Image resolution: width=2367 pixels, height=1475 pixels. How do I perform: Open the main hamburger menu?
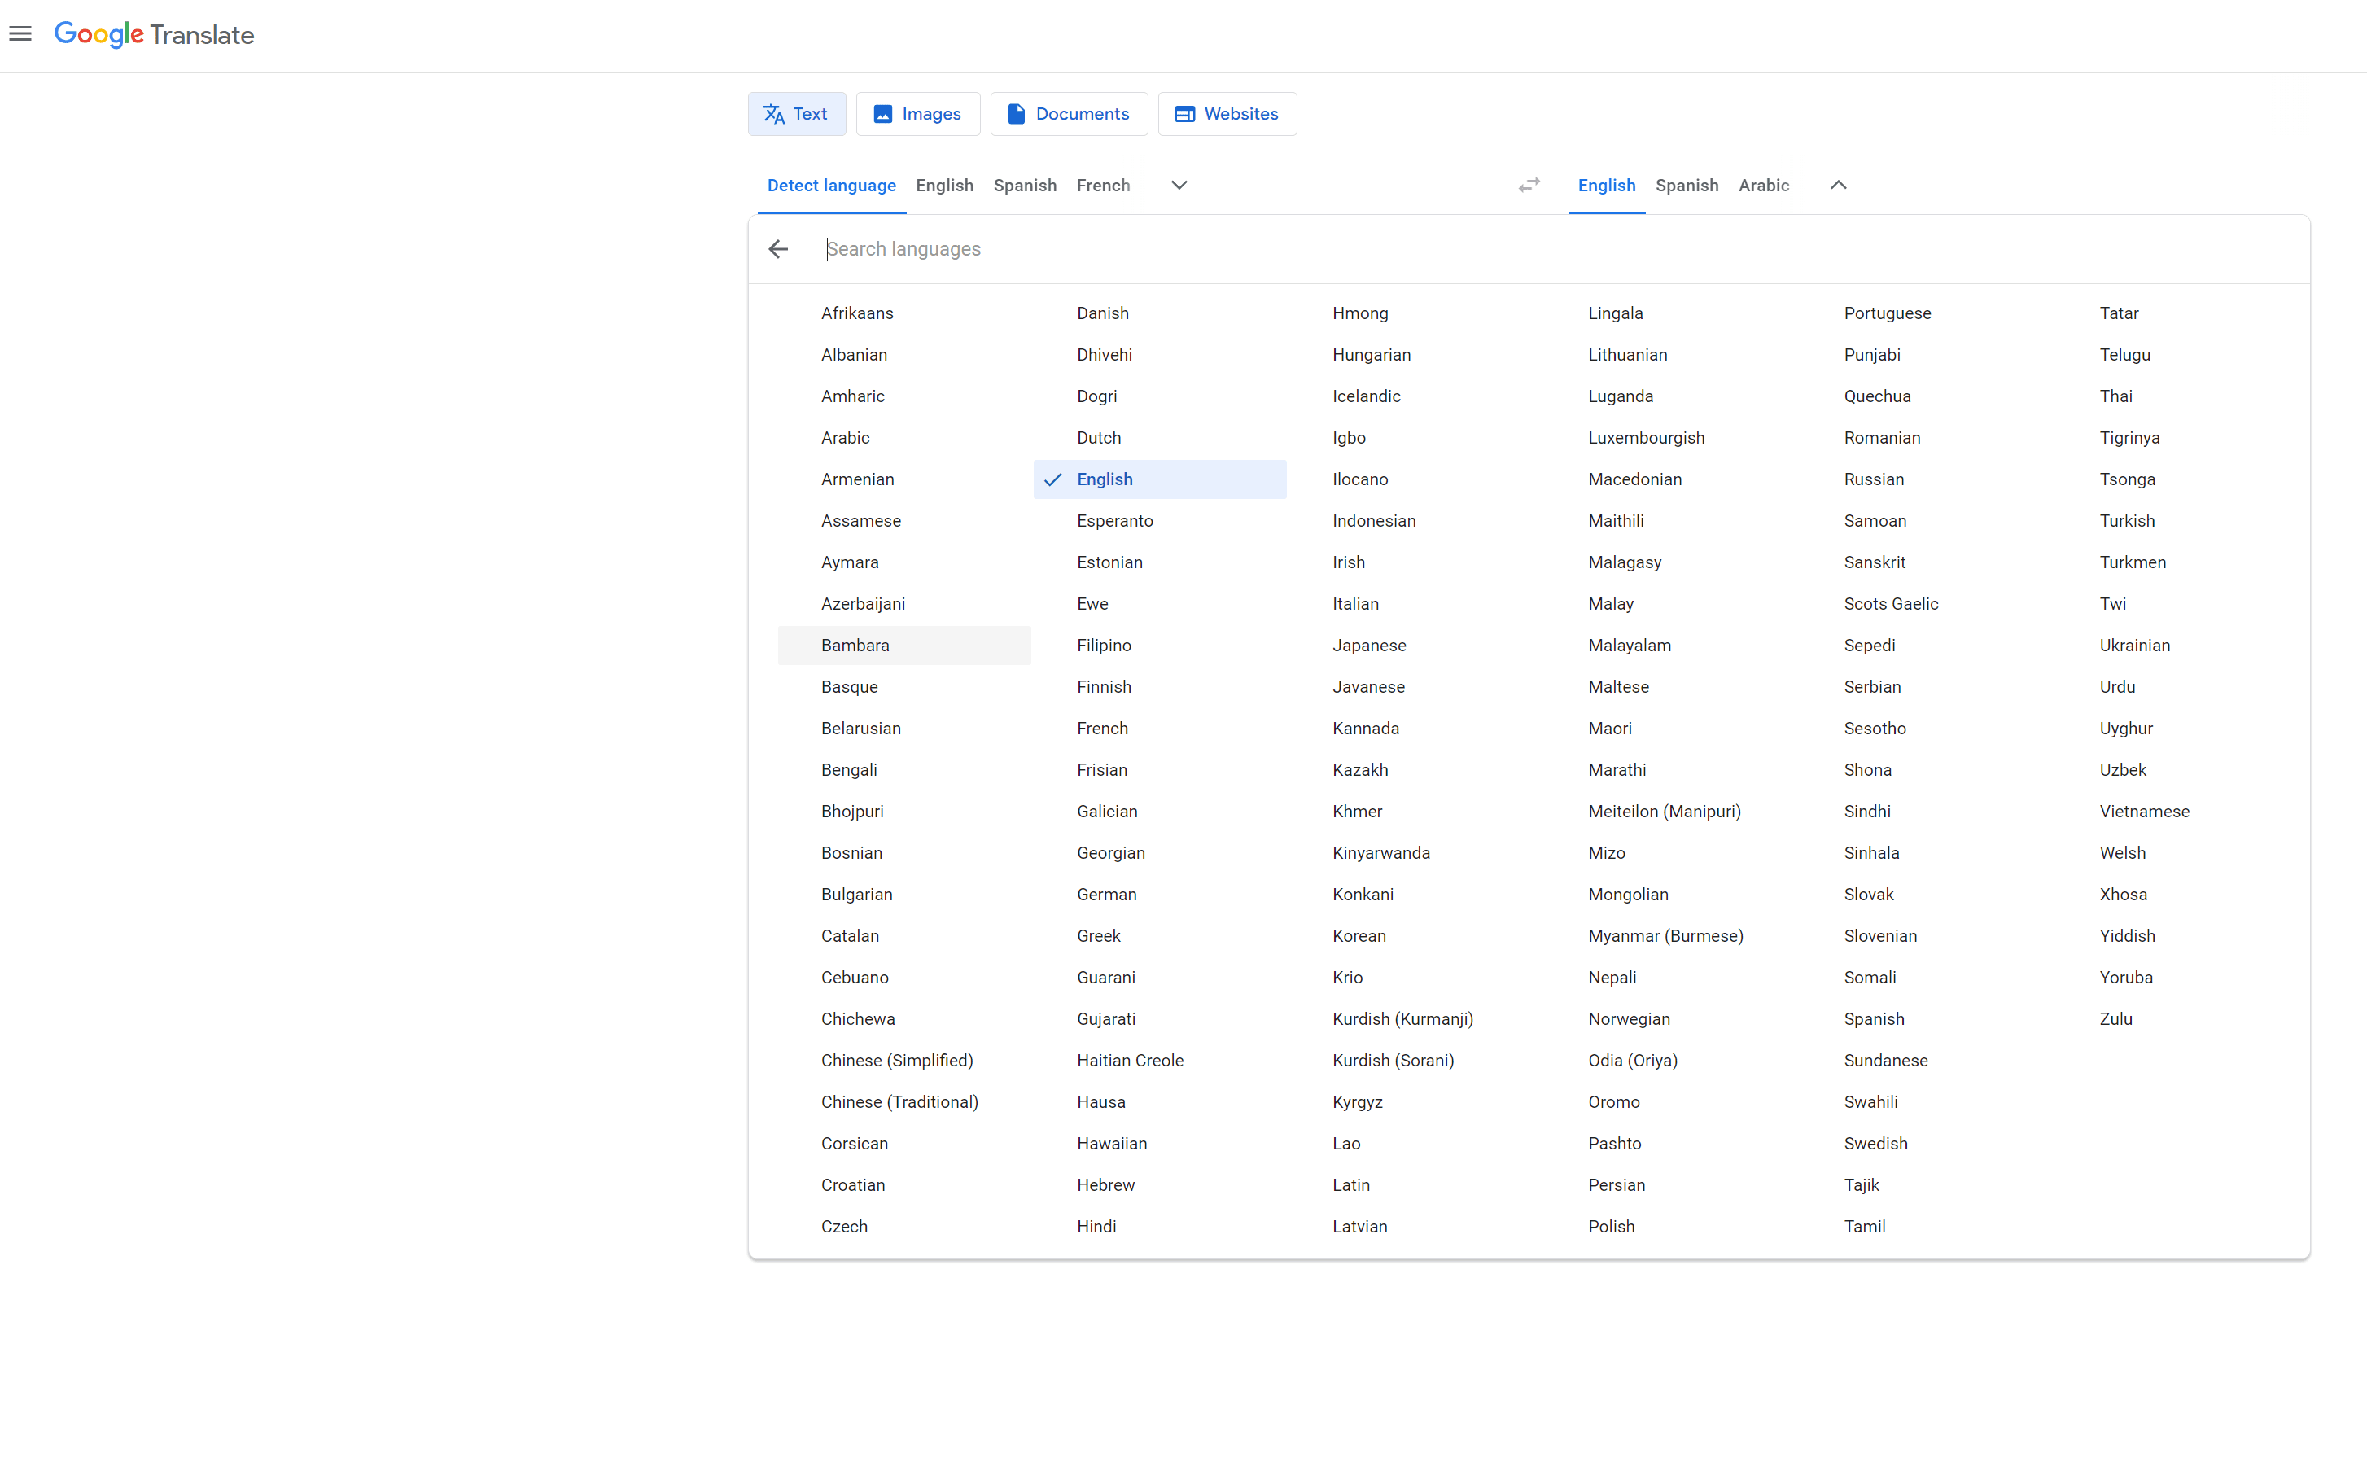coord(20,34)
